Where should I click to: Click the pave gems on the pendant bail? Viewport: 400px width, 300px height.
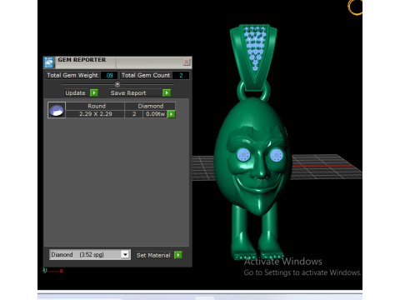pos(254,47)
